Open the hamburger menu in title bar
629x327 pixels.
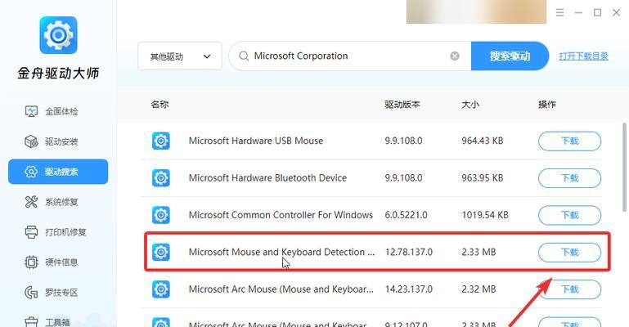560,12
